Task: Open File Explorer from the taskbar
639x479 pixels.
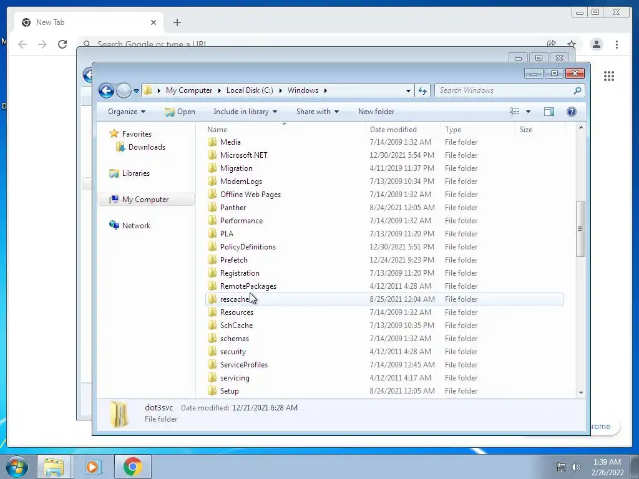Action: (54, 467)
